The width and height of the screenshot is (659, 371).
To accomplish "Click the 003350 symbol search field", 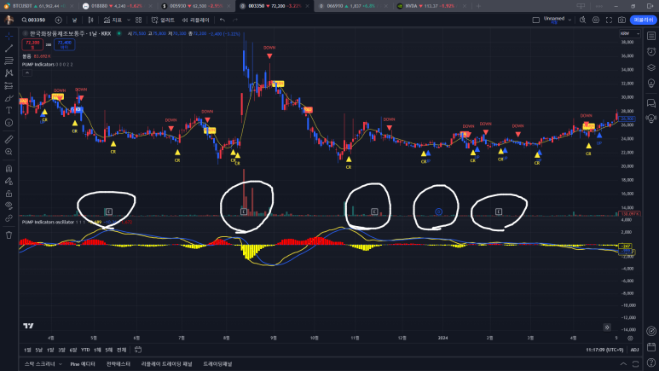I will point(34,20).
